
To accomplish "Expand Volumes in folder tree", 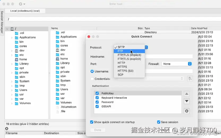I will (x=12, y=103).
